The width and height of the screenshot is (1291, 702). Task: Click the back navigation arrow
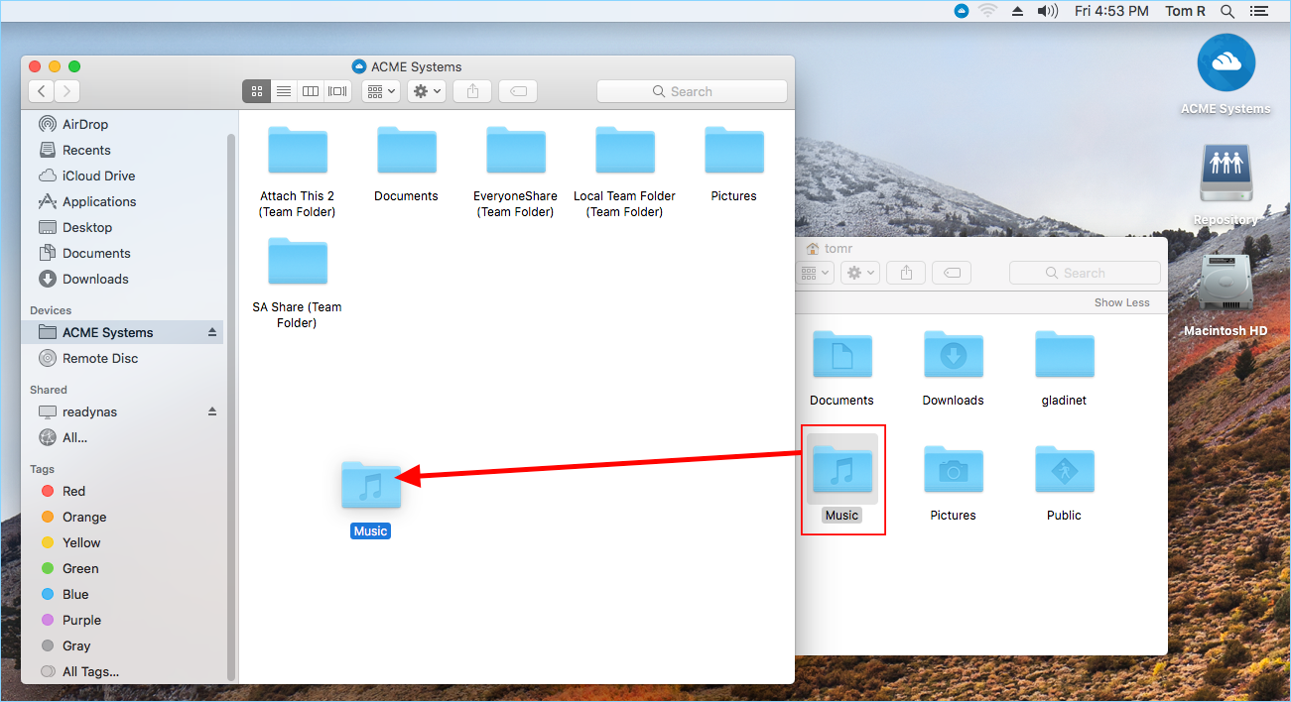pos(41,91)
